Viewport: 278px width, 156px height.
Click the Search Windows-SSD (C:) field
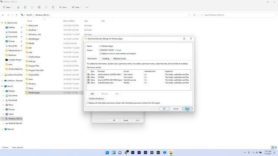pos(238,15)
